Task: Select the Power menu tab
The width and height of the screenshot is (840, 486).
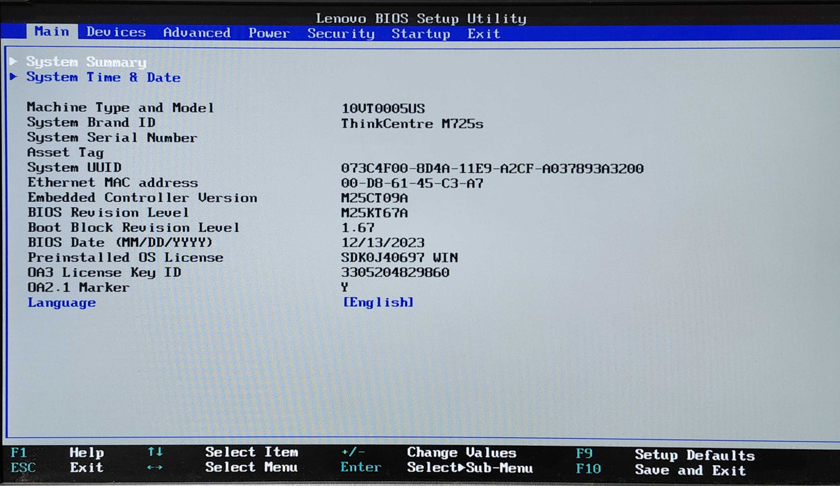Action: click(x=269, y=33)
